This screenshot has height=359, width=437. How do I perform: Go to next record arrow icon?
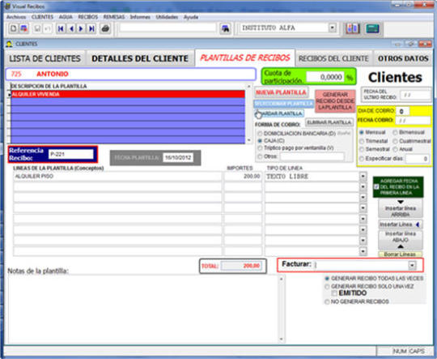tap(81, 28)
